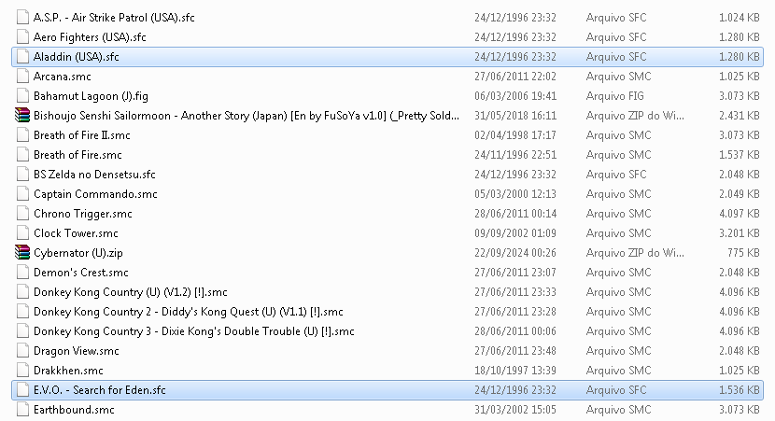Select the Earthbound.smc file name
The image size is (775, 421).
(74, 410)
